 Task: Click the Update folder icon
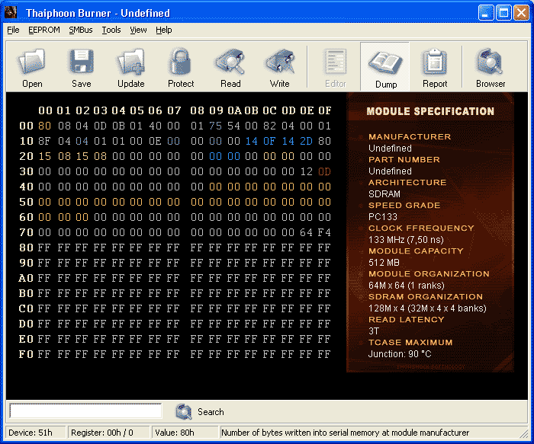click(x=130, y=62)
